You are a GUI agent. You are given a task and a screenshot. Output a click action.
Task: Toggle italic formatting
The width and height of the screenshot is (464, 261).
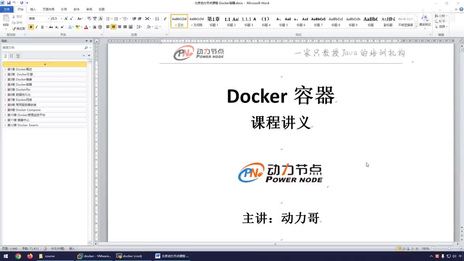click(x=37, y=27)
